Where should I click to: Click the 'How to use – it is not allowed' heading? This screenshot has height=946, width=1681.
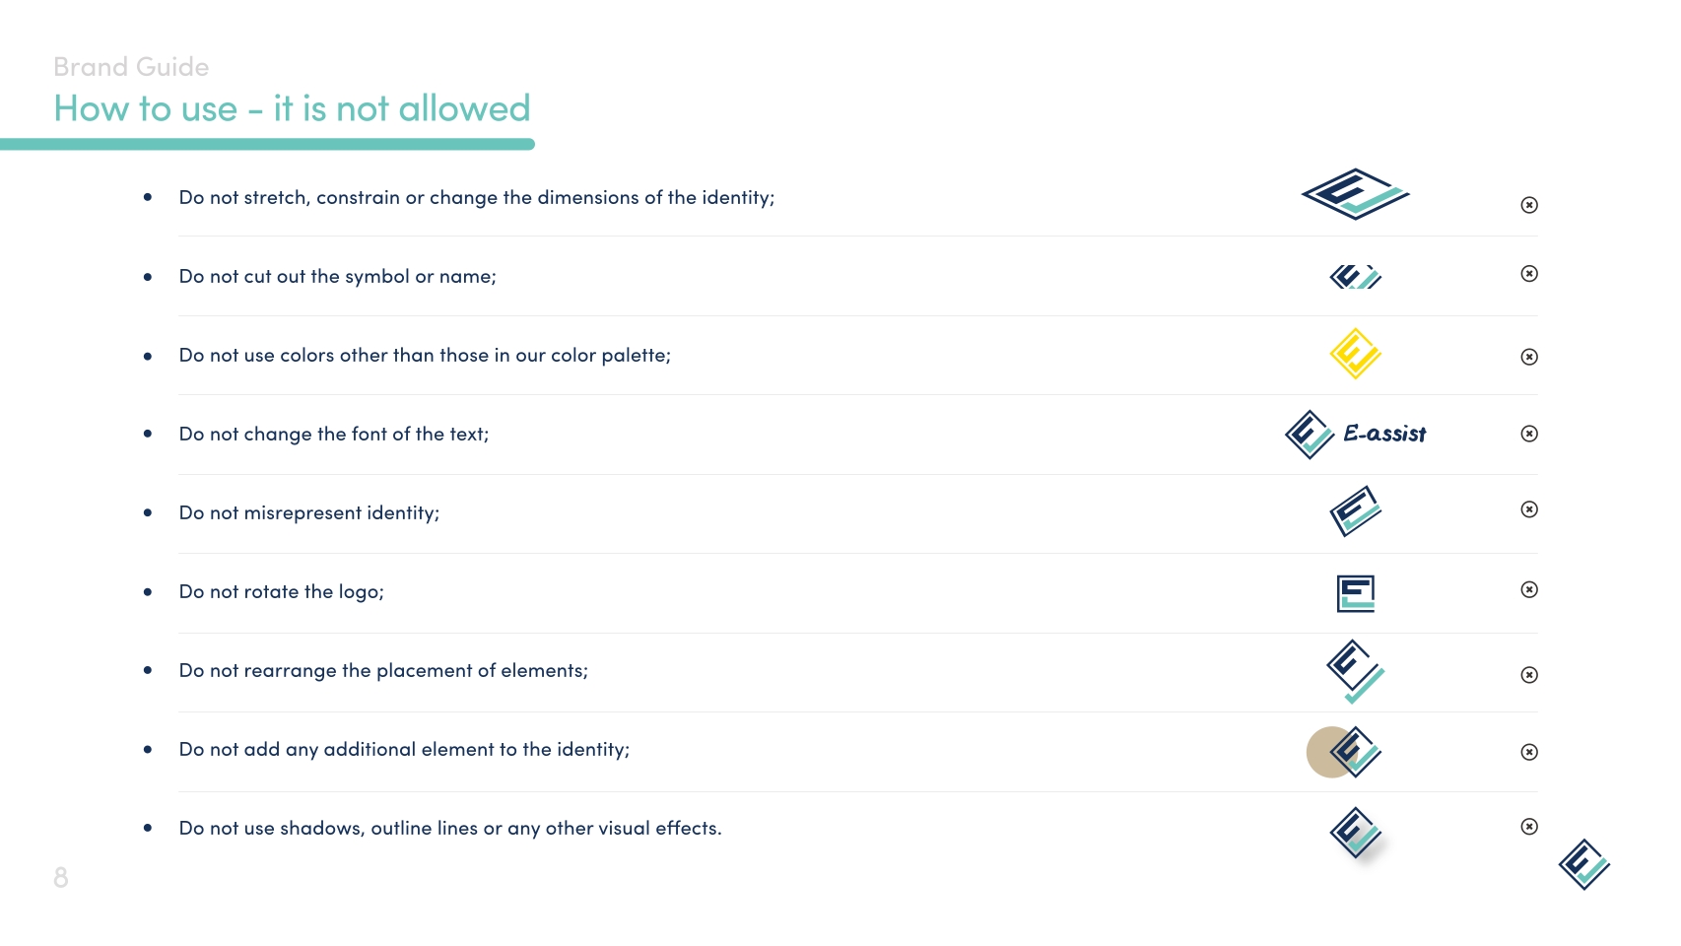click(292, 108)
